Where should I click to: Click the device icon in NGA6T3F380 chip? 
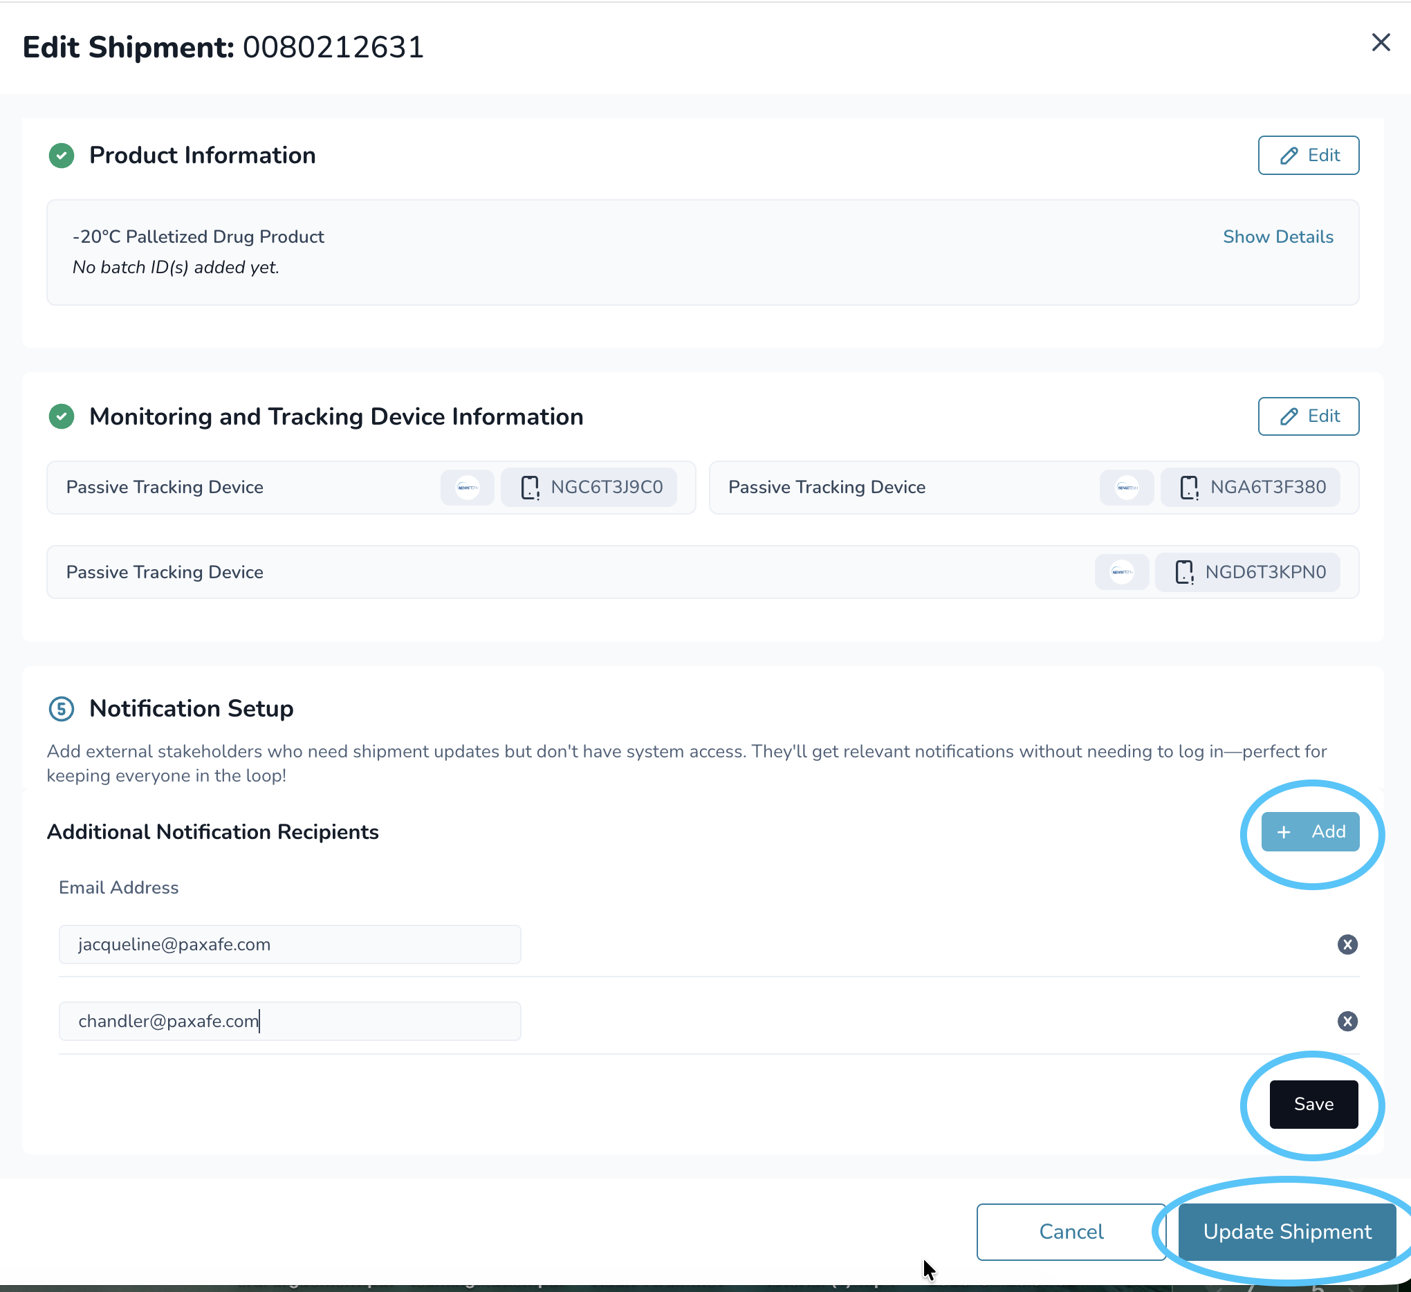click(x=1189, y=487)
